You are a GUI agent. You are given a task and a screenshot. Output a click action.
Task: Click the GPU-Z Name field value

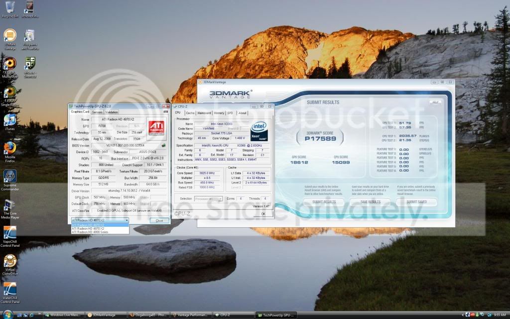tap(118, 120)
